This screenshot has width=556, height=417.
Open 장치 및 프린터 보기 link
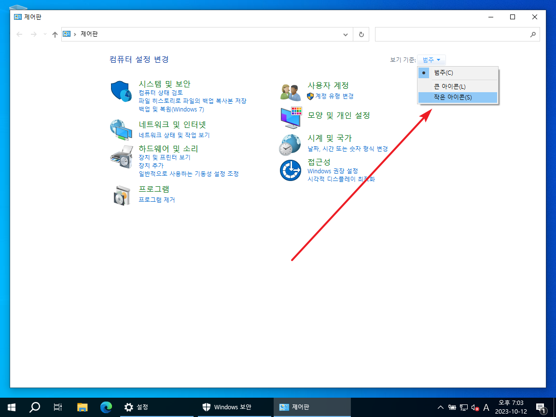pyautogui.click(x=165, y=157)
